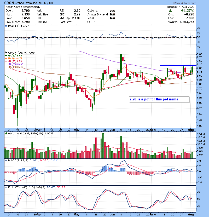This screenshot has width=209, height=217.
Task: Click the High value '7.130'
Action: tap(26, 14)
